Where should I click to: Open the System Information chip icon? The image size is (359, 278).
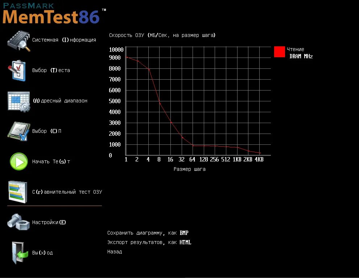(19, 41)
